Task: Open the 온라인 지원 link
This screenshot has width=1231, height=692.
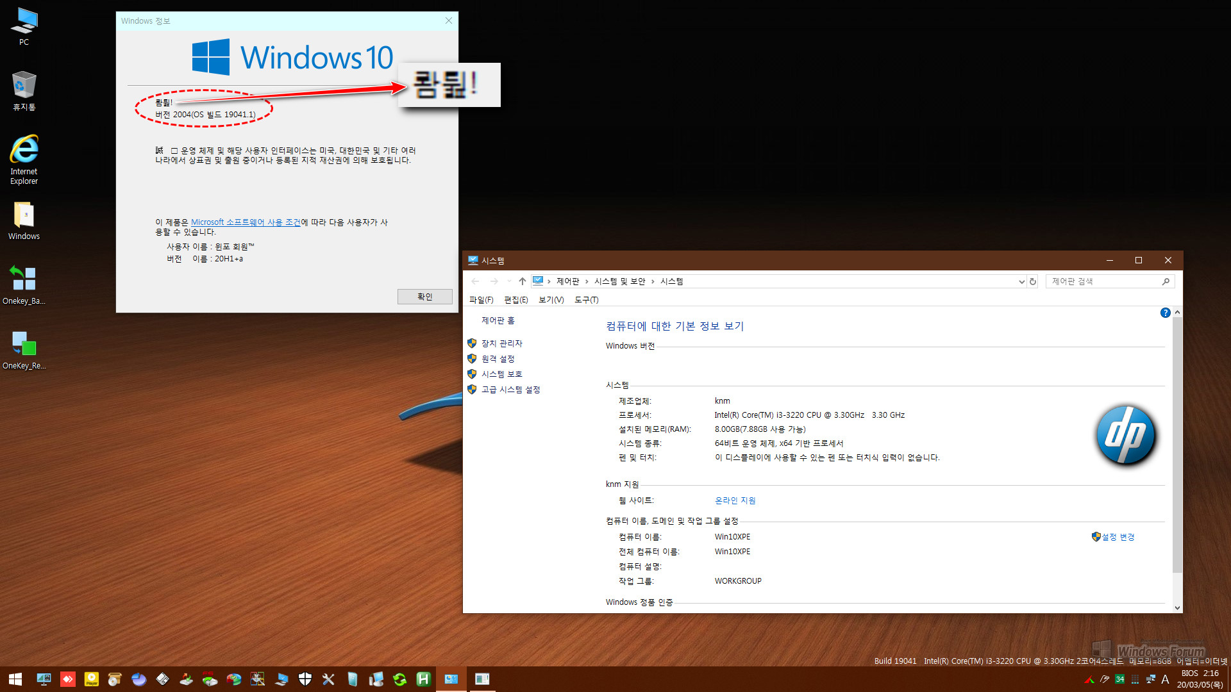Action: tap(735, 500)
